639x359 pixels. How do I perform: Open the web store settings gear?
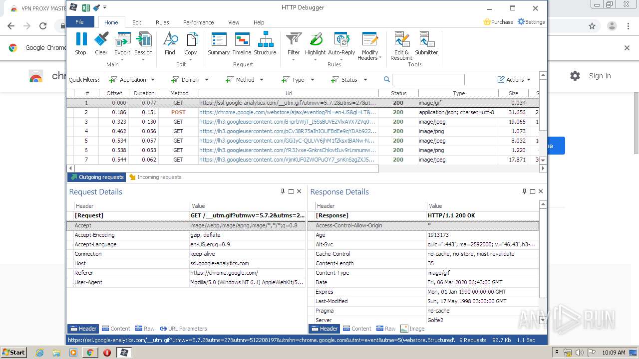(x=575, y=76)
